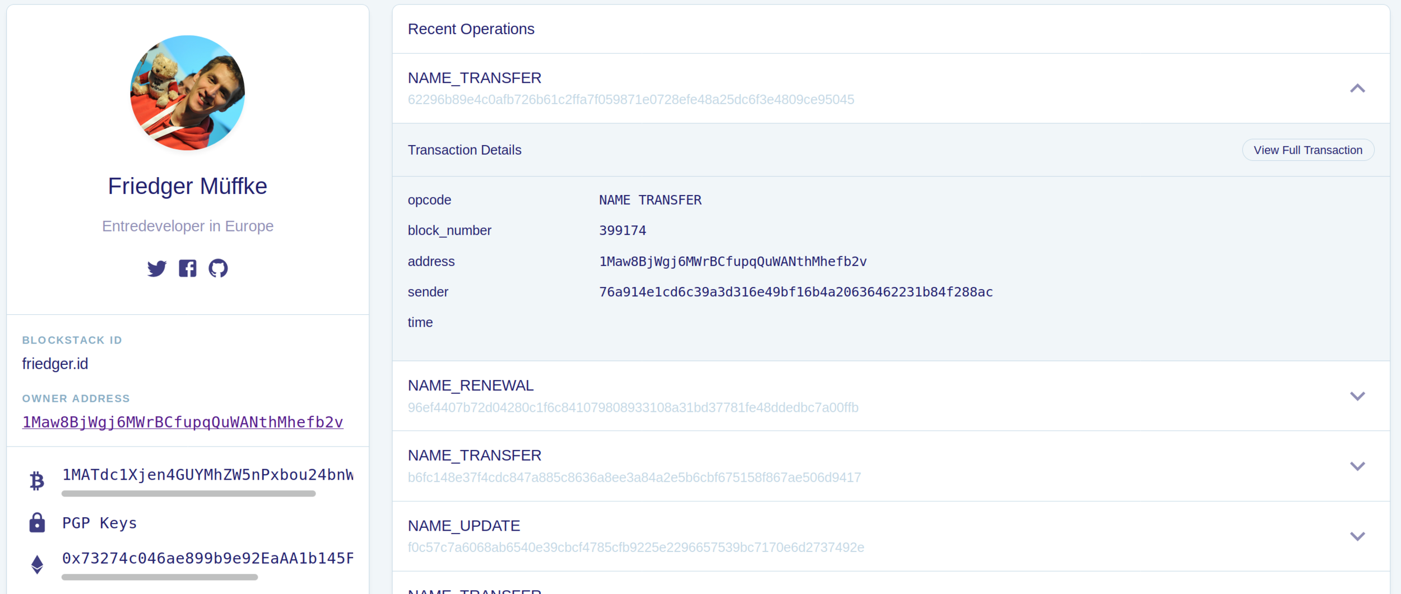
Task: Click the Transaction Details heading
Action: tap(465, 150)
